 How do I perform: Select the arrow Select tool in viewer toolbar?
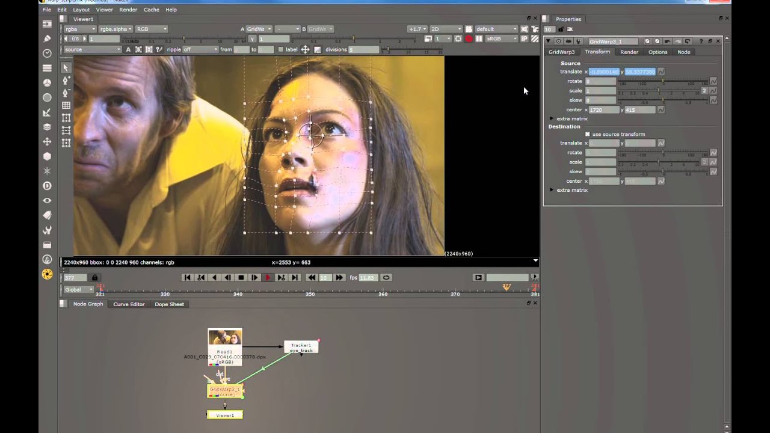[x=66, y=68]
